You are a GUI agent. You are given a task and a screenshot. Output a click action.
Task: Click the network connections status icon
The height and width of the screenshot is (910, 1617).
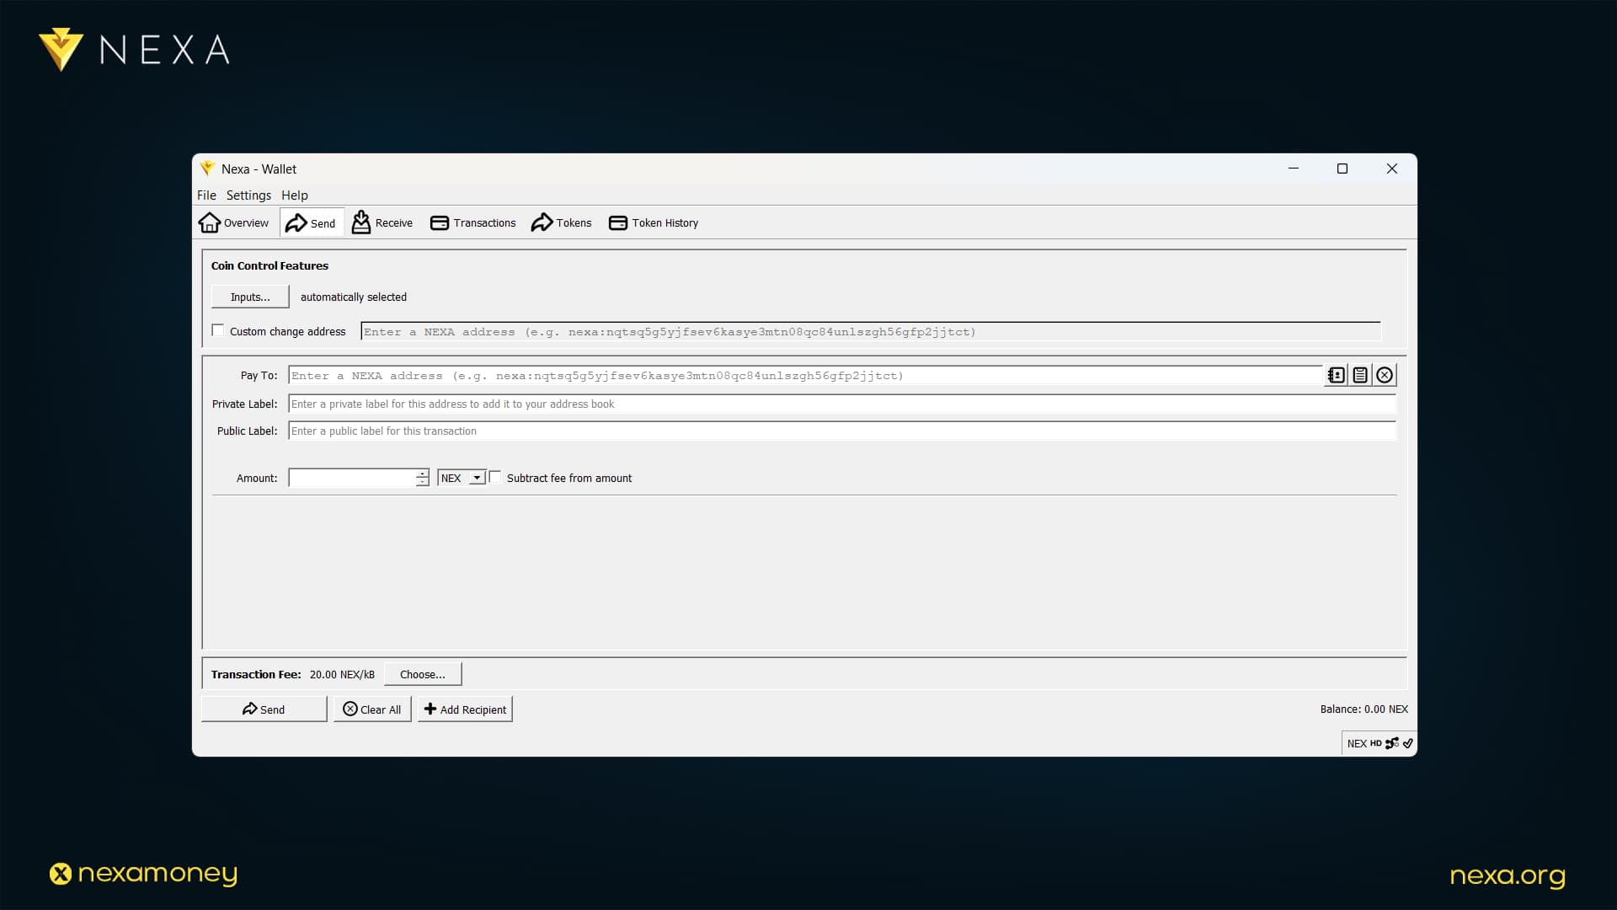coord(1392,743)
